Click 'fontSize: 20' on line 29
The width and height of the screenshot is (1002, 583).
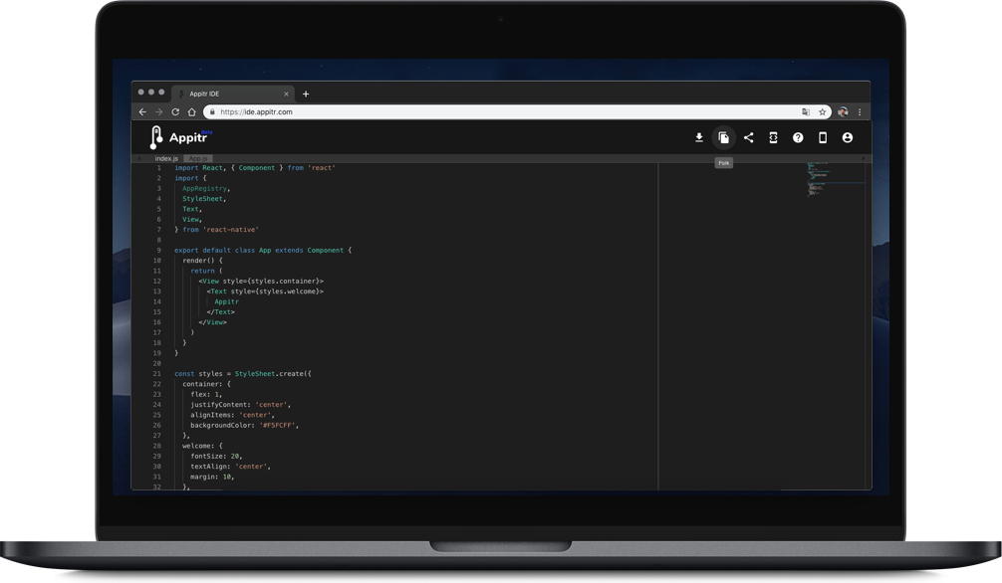click(215, 457)
